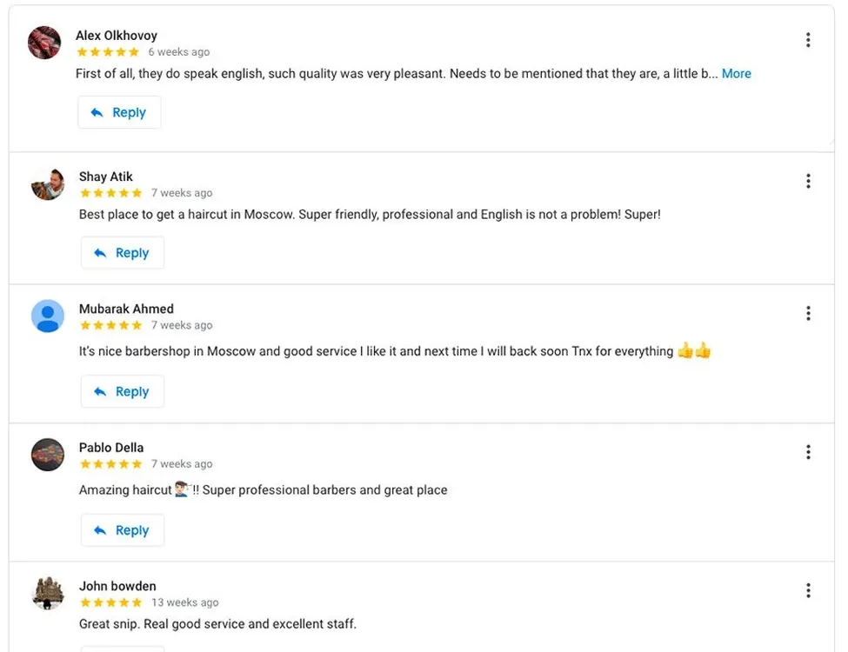Open three-dot menu on Mubarak Ahmed's review
This screenshot has height=652, width=848.
point(808,313)
